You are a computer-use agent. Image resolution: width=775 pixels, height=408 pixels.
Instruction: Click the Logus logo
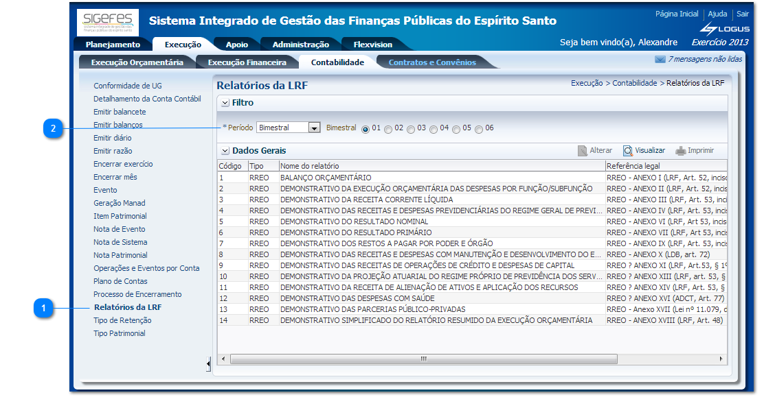pyautogui.click(x=724, y=28)
